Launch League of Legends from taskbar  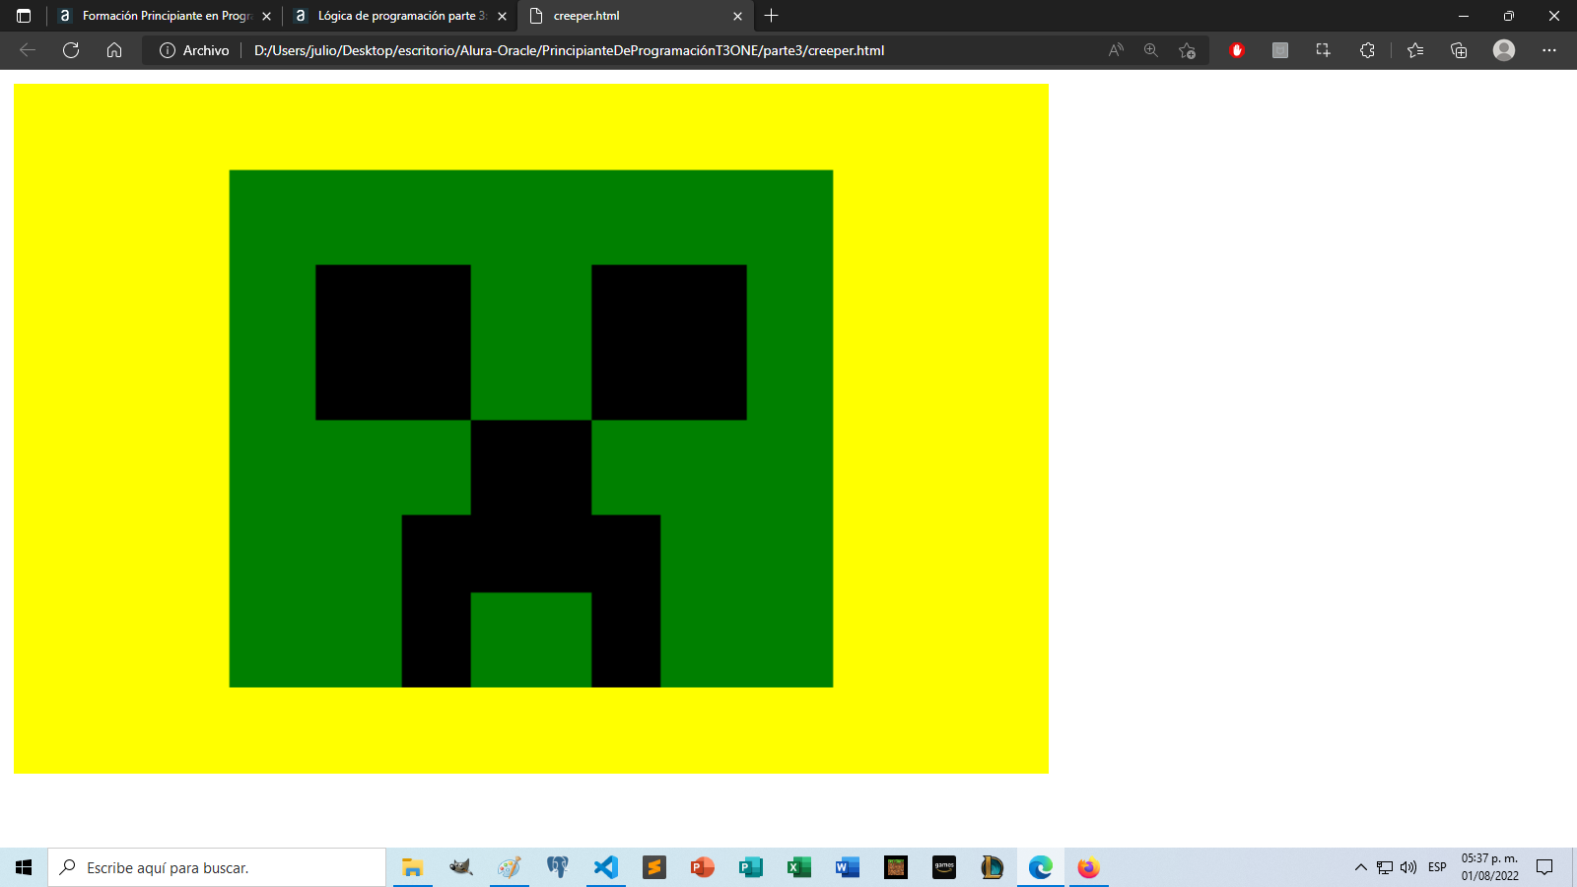click(992, 867)
